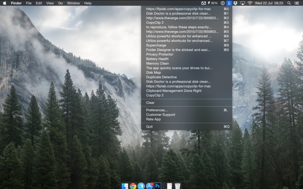Image resolution: width=303 pixels, height=189 pixels.
Task: Choose the Memory Clean clip
Action: coord(187,63)
